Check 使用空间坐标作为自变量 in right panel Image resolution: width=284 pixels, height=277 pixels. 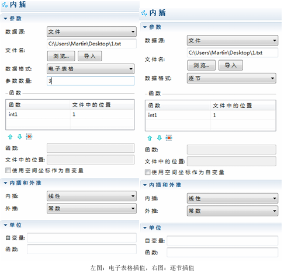(148, 172)
